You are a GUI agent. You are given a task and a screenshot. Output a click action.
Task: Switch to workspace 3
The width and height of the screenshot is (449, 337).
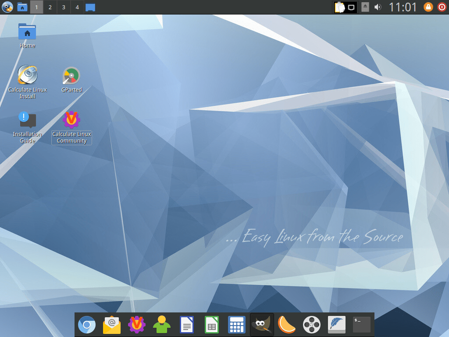(x=64, y=7)
